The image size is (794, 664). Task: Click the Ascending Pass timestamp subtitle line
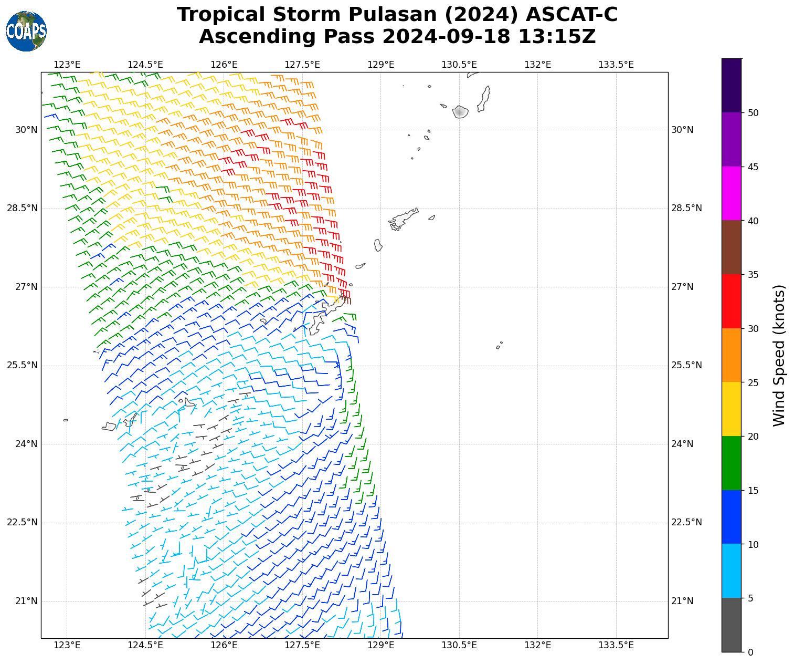397,37
